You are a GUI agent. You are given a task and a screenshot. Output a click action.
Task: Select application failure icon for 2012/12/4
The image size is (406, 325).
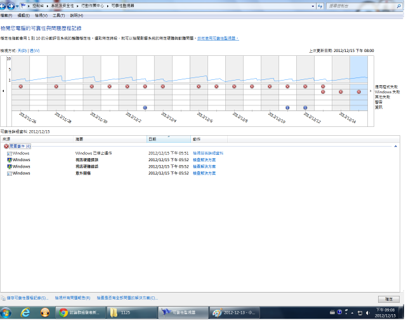pyautogui.click(x=164, y=87)
